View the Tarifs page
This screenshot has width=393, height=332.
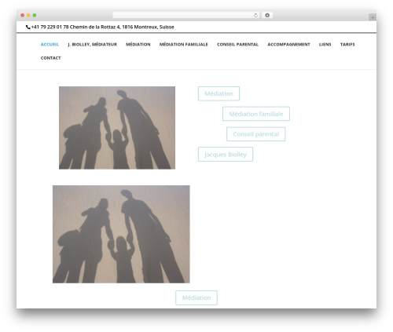347,45
